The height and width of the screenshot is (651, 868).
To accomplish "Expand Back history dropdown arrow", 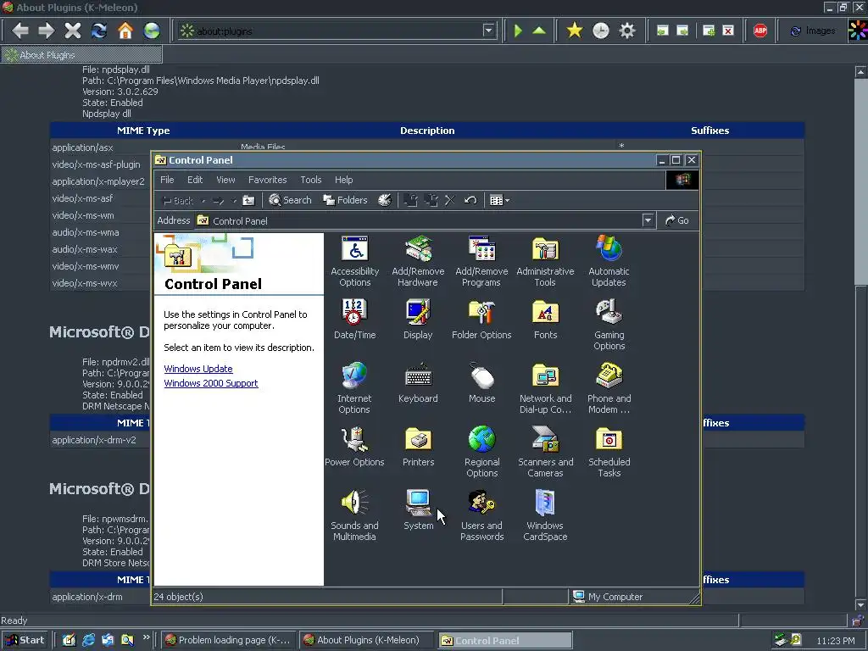I will point(203,201).
